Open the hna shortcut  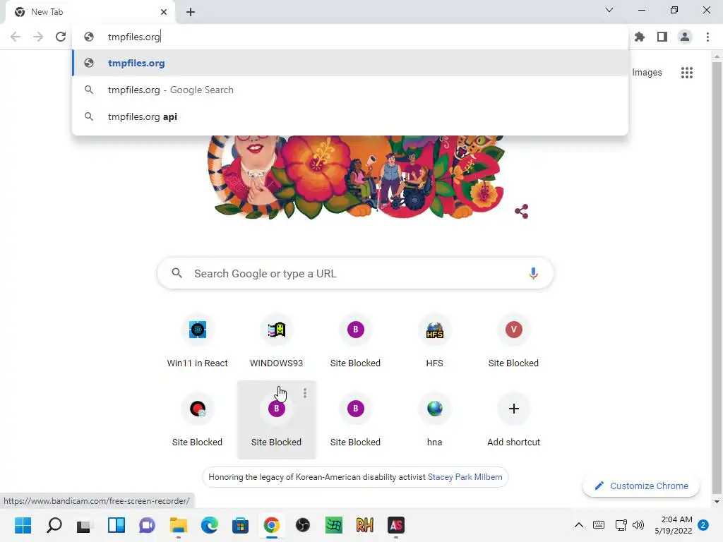(x=434, y=421)
